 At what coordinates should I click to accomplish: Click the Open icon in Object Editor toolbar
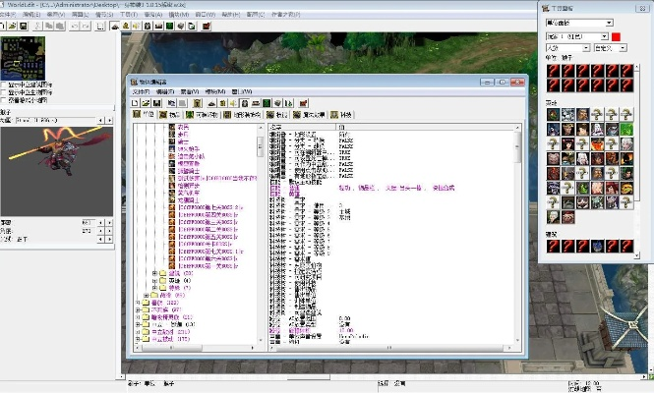point(146,102)
